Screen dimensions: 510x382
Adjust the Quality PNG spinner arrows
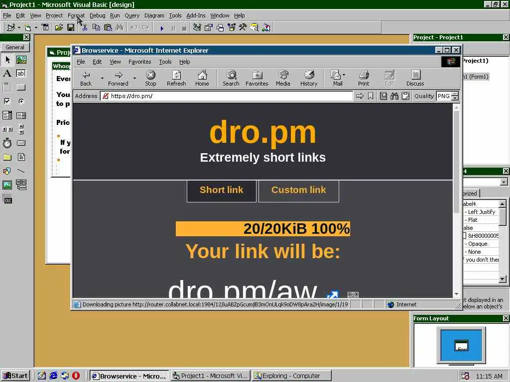[455, 96]
